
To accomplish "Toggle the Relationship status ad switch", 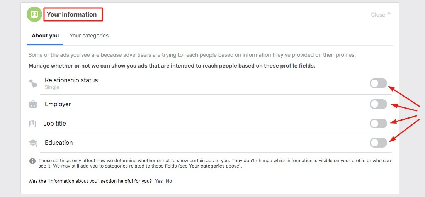I will pos(378,83).
